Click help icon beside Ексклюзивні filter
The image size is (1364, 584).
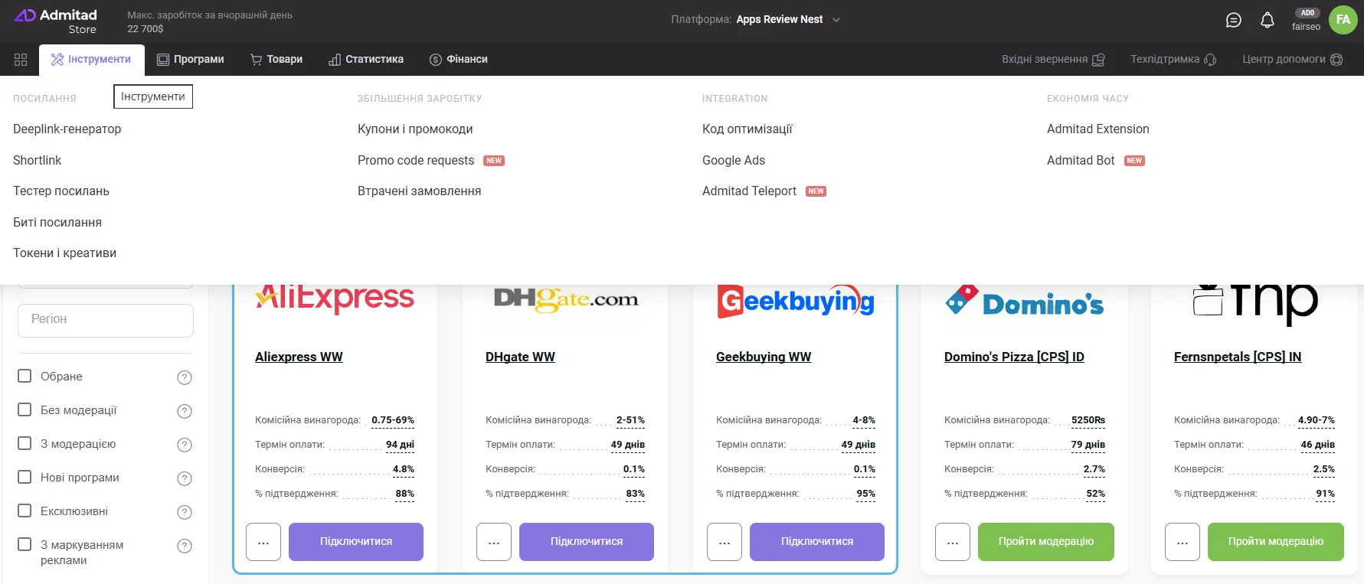point(185,512)
